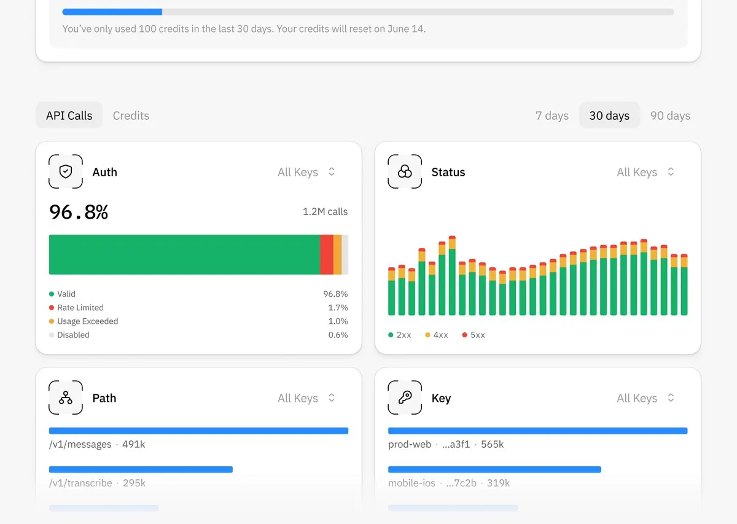Viewport: 737px width, 524px height.
Task: Open All Keys dropdown in Auth card
Action: click(306, 172)
